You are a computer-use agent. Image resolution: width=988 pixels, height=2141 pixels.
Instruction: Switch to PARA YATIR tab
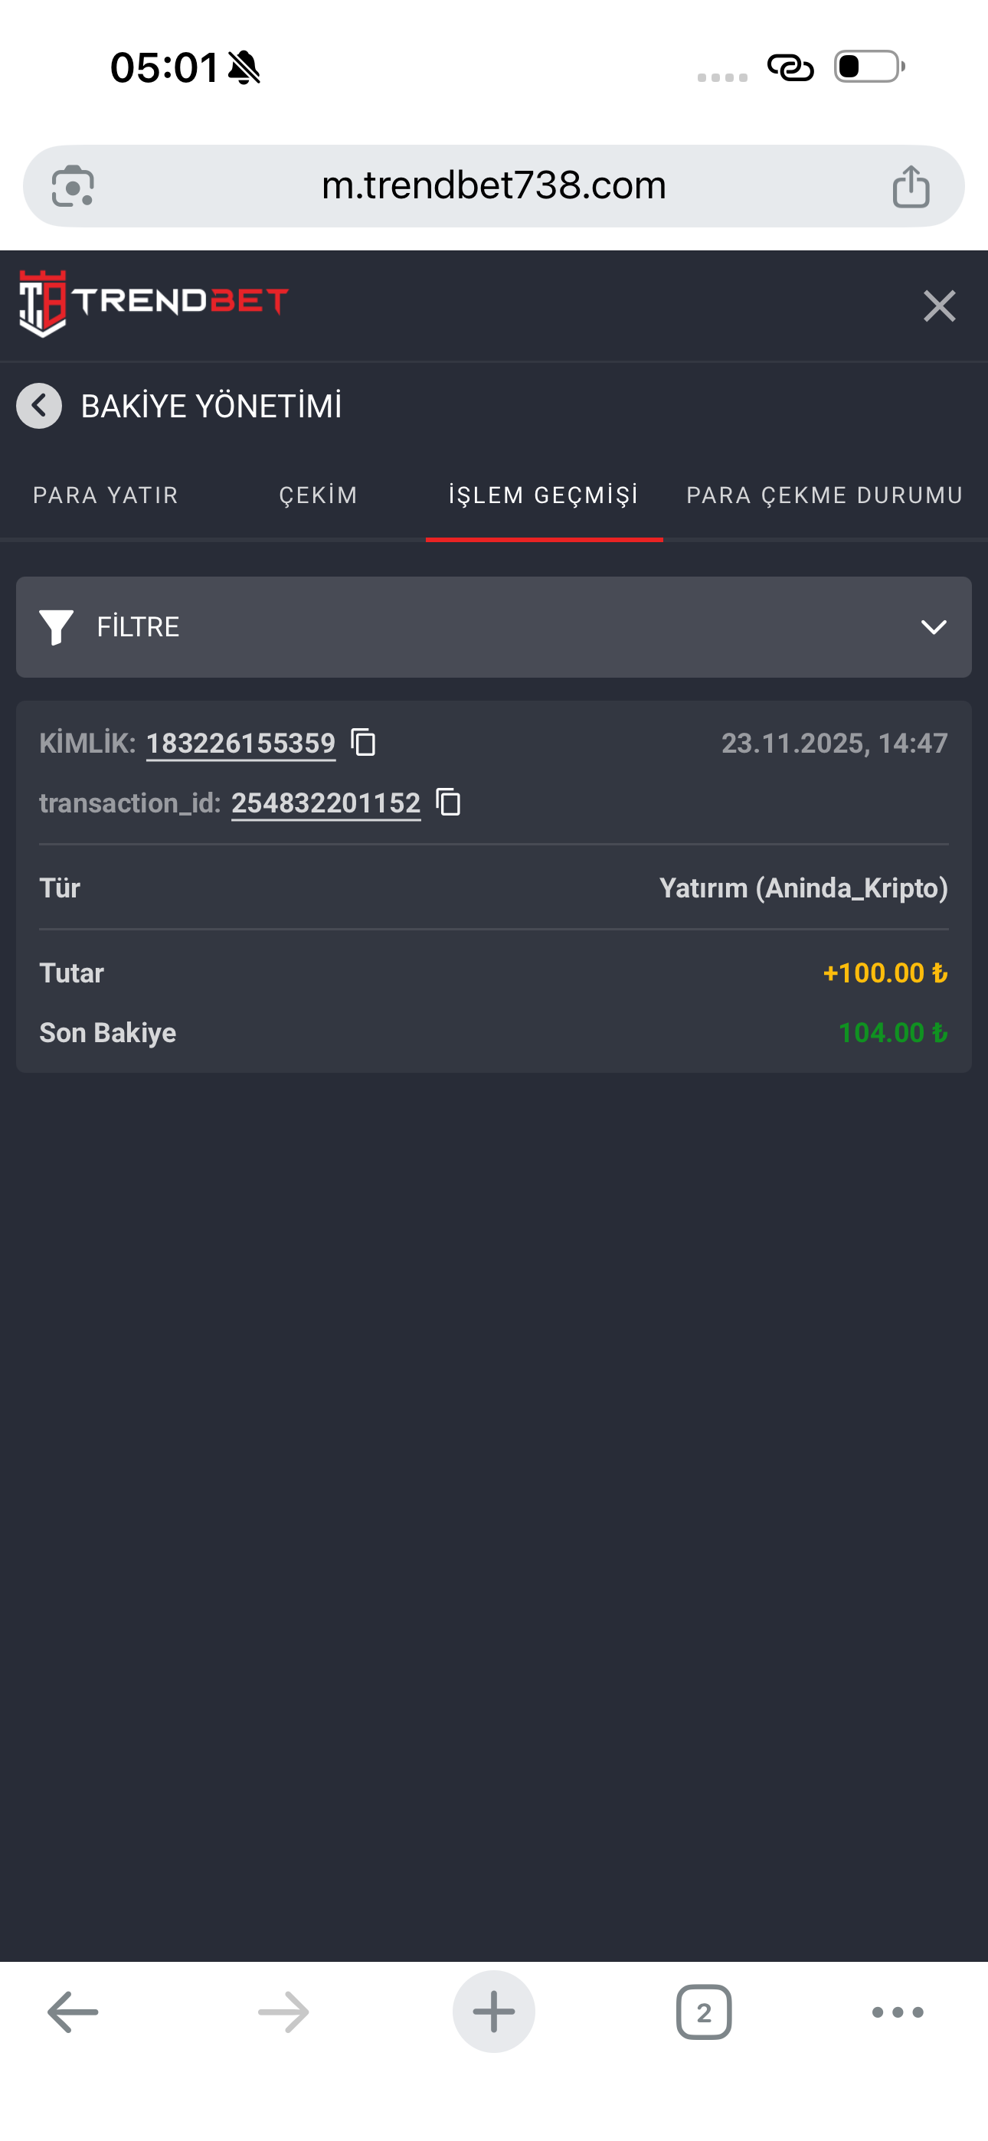106,495
